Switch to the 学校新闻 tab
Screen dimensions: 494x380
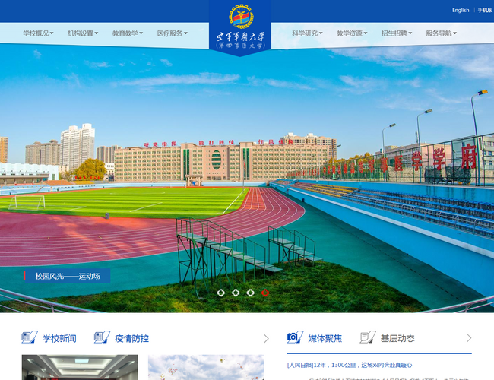pos(59,339)
